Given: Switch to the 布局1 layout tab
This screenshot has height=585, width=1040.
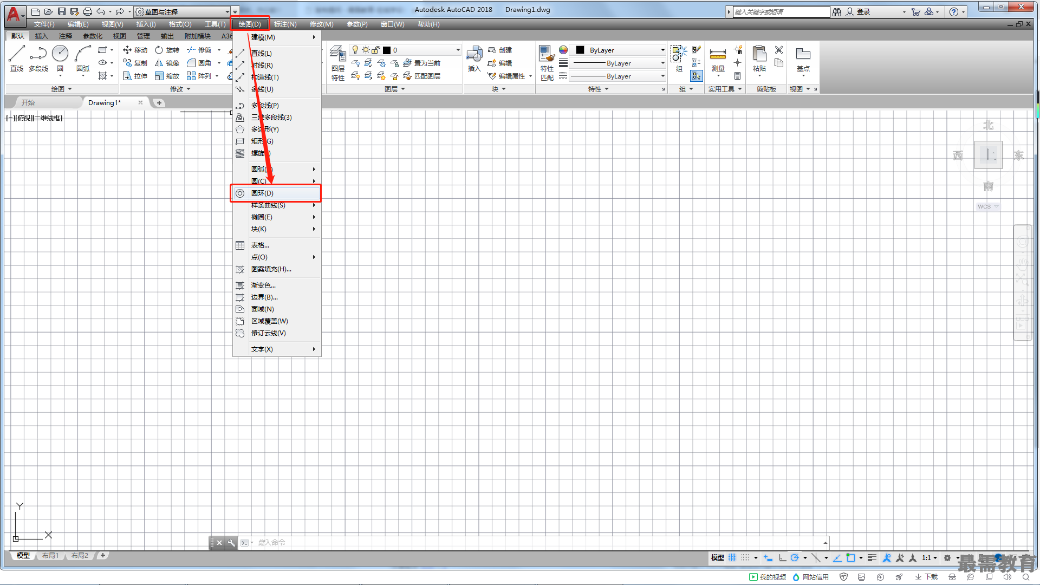Looking at the screenshot, I should click(50, 555).
